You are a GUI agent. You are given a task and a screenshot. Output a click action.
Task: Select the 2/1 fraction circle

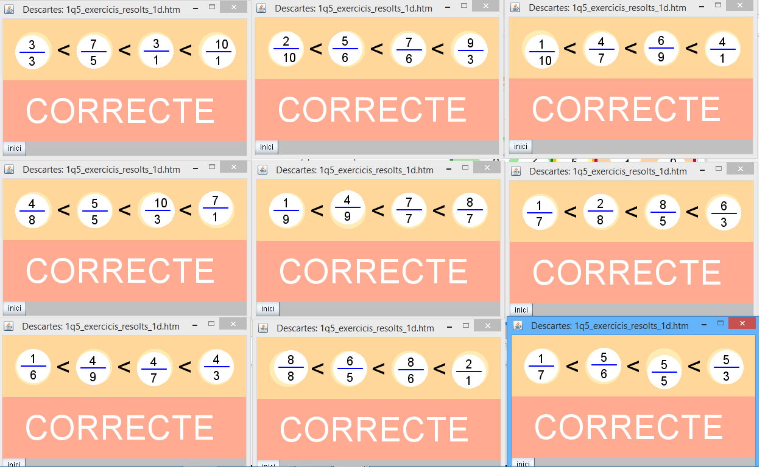click(x=468, y=370)
